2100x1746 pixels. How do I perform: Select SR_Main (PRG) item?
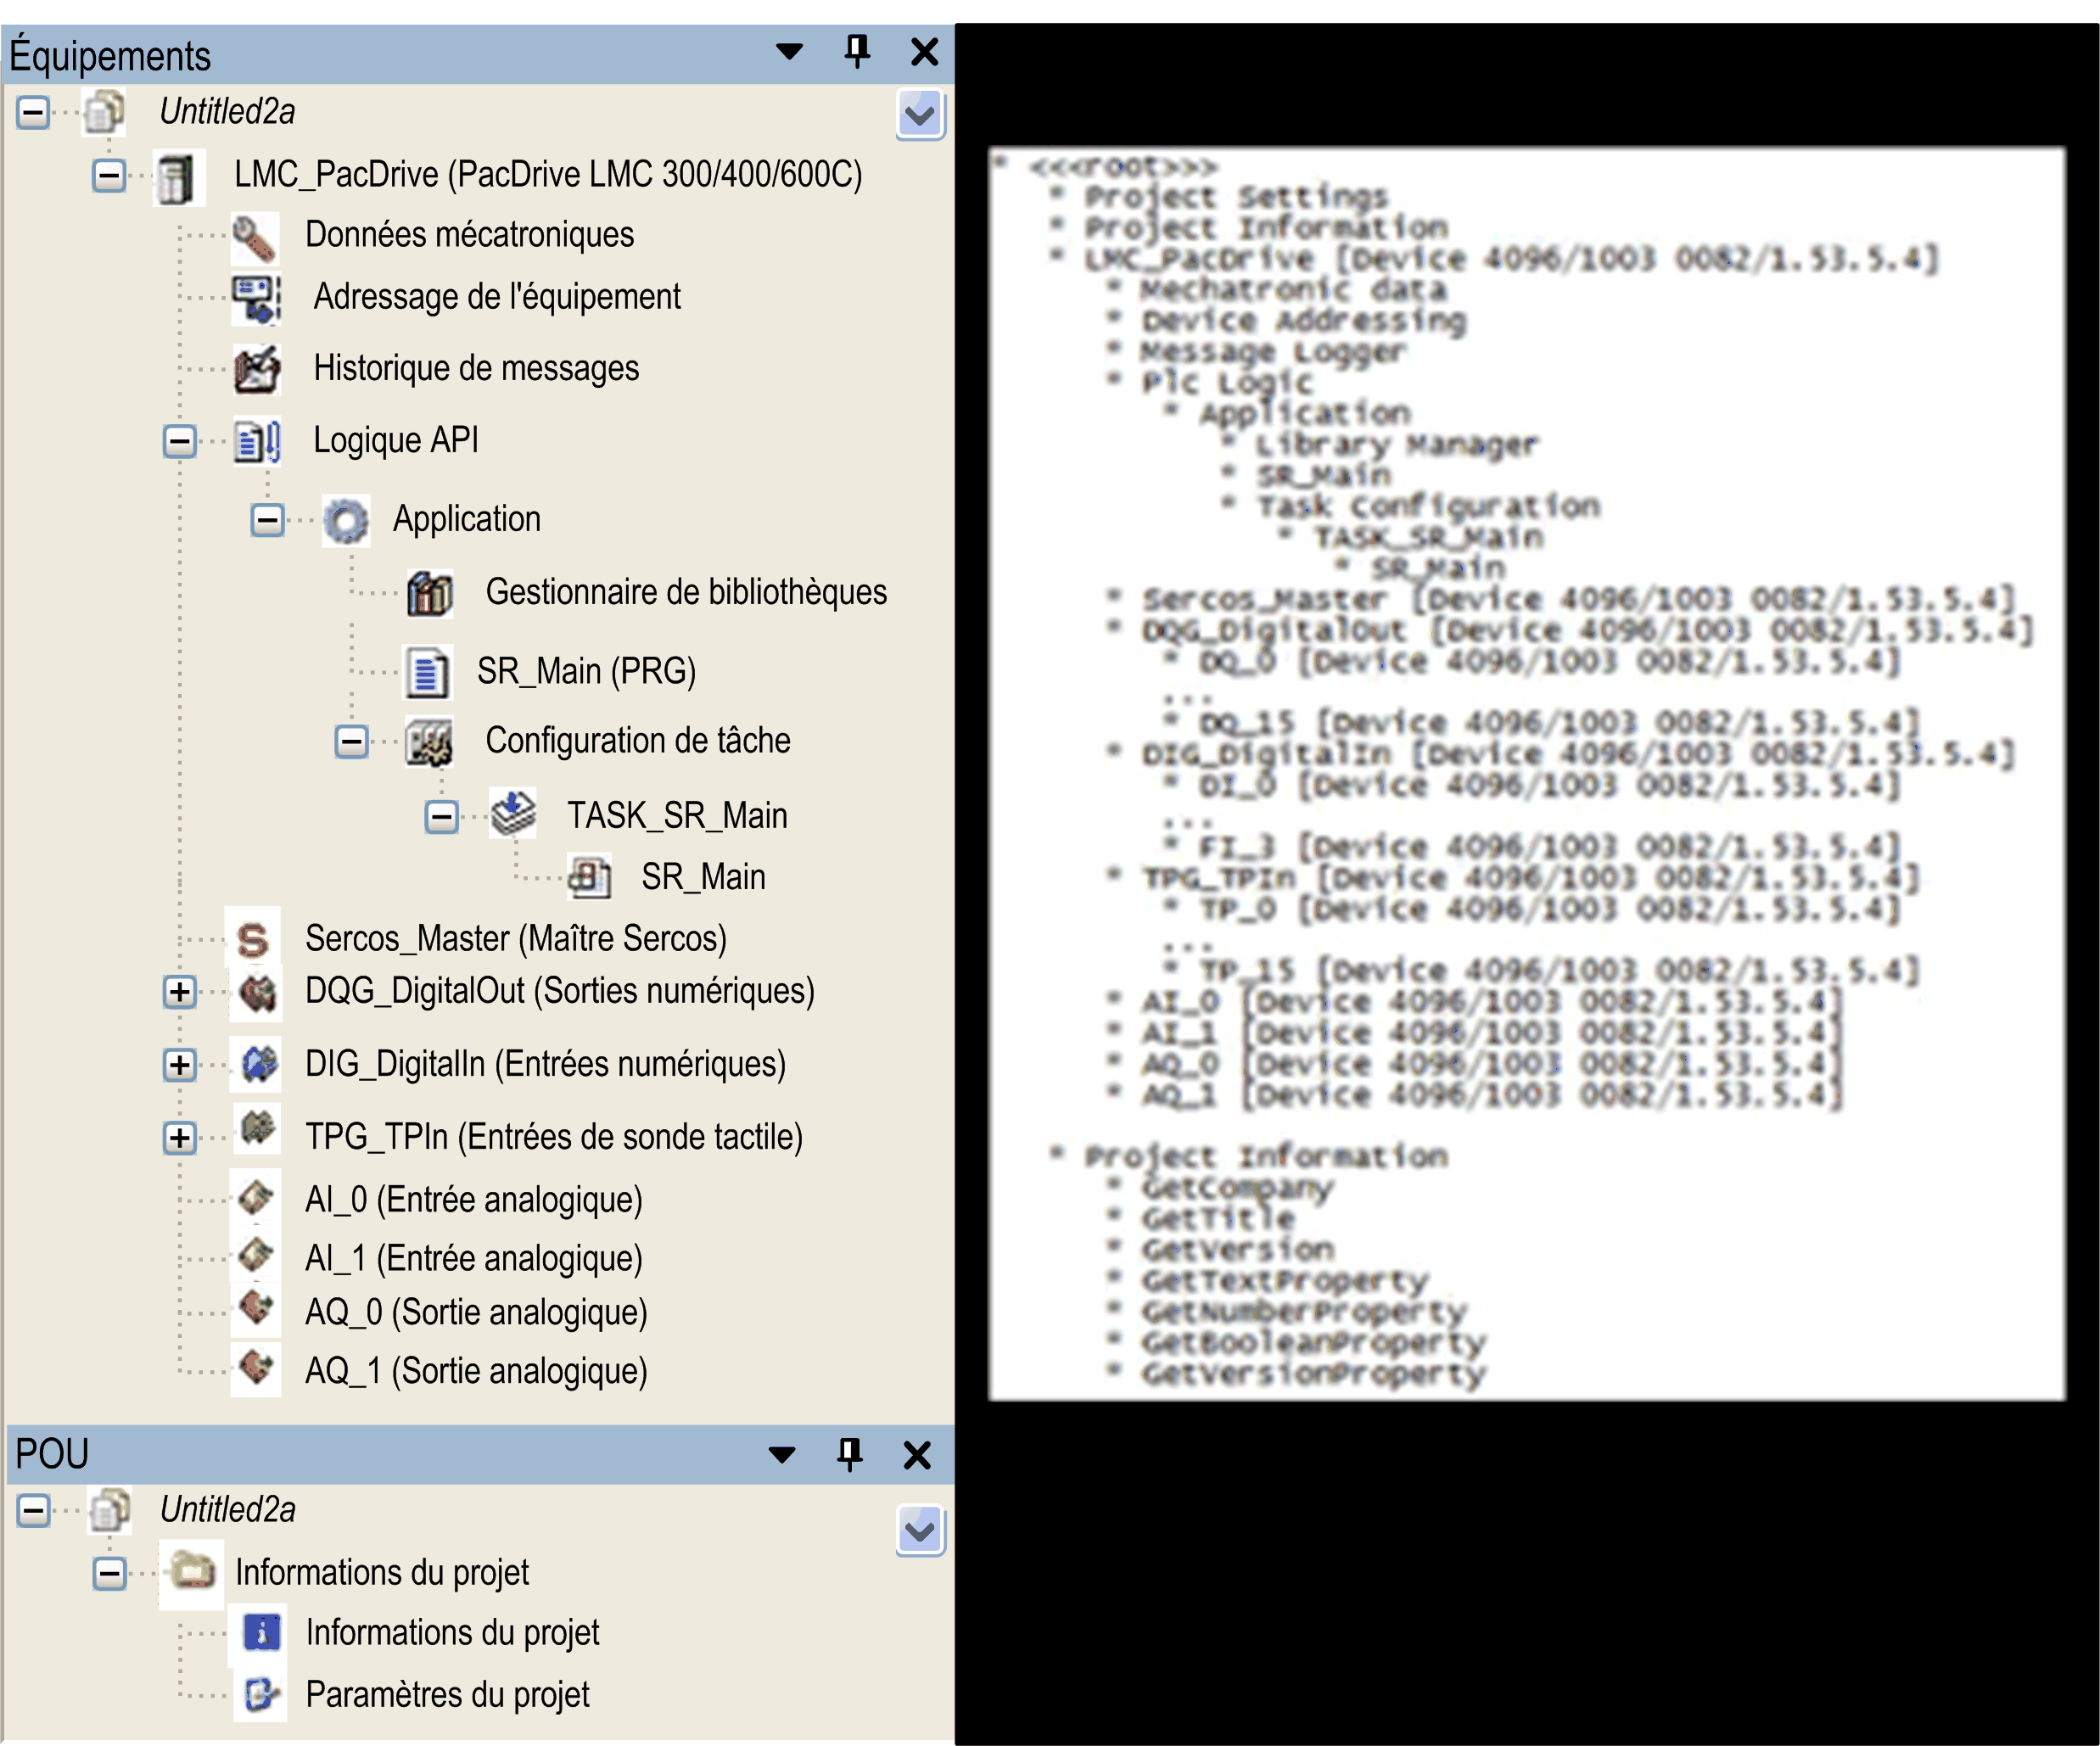click(x=586, y=671)
